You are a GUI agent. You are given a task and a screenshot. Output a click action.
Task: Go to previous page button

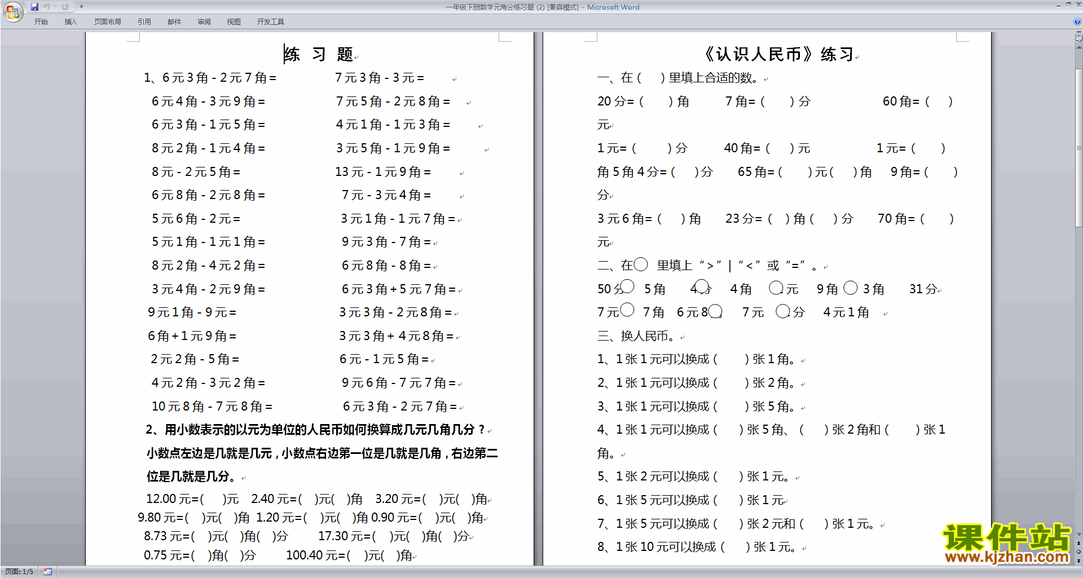pyautogui.click(x=1078, y=543)
